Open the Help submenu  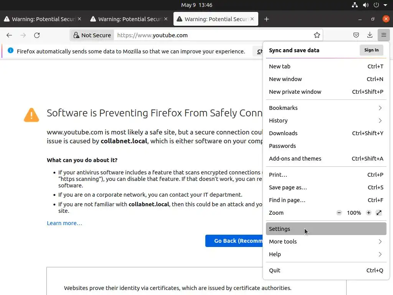click(325, 254)
